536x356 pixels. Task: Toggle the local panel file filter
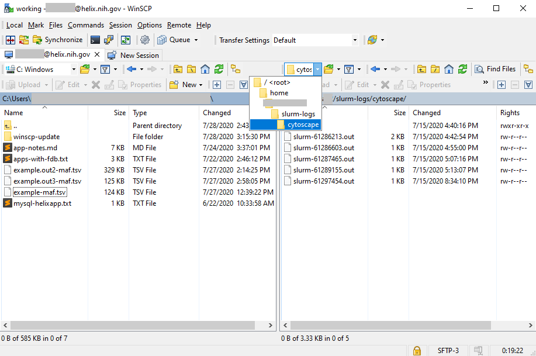point(105,69)
